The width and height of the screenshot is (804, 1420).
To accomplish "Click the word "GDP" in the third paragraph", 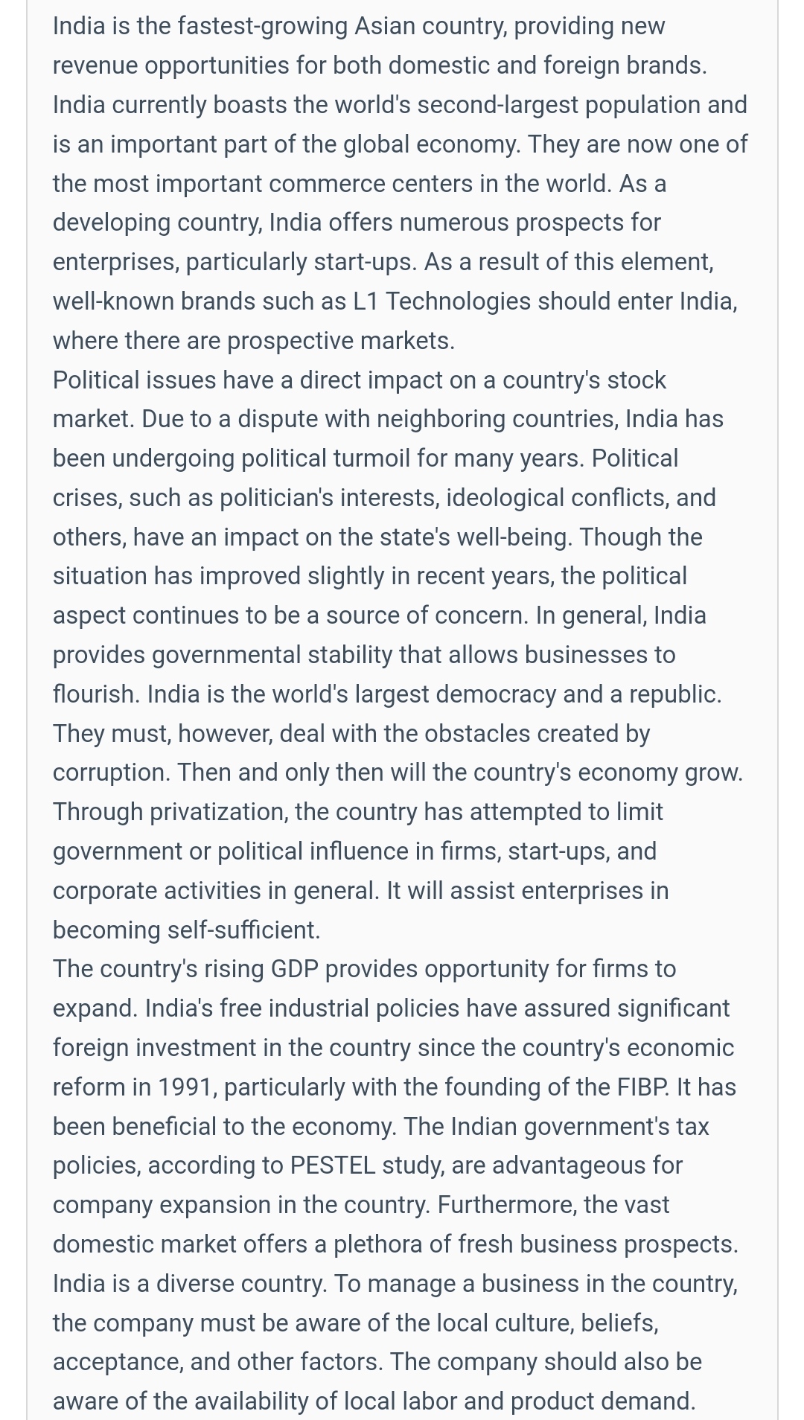I will tap(294, 969).
